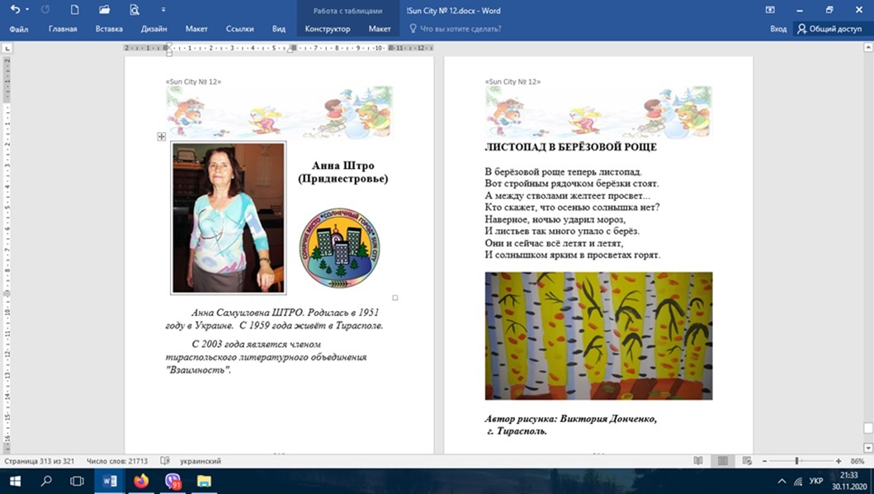Open the Ссылки tab
The height and width of the screenshot is (494, 874).
239,29
